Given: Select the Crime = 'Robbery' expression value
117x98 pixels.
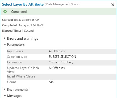Looking at the screenshot, I should [x=61, y=62].
